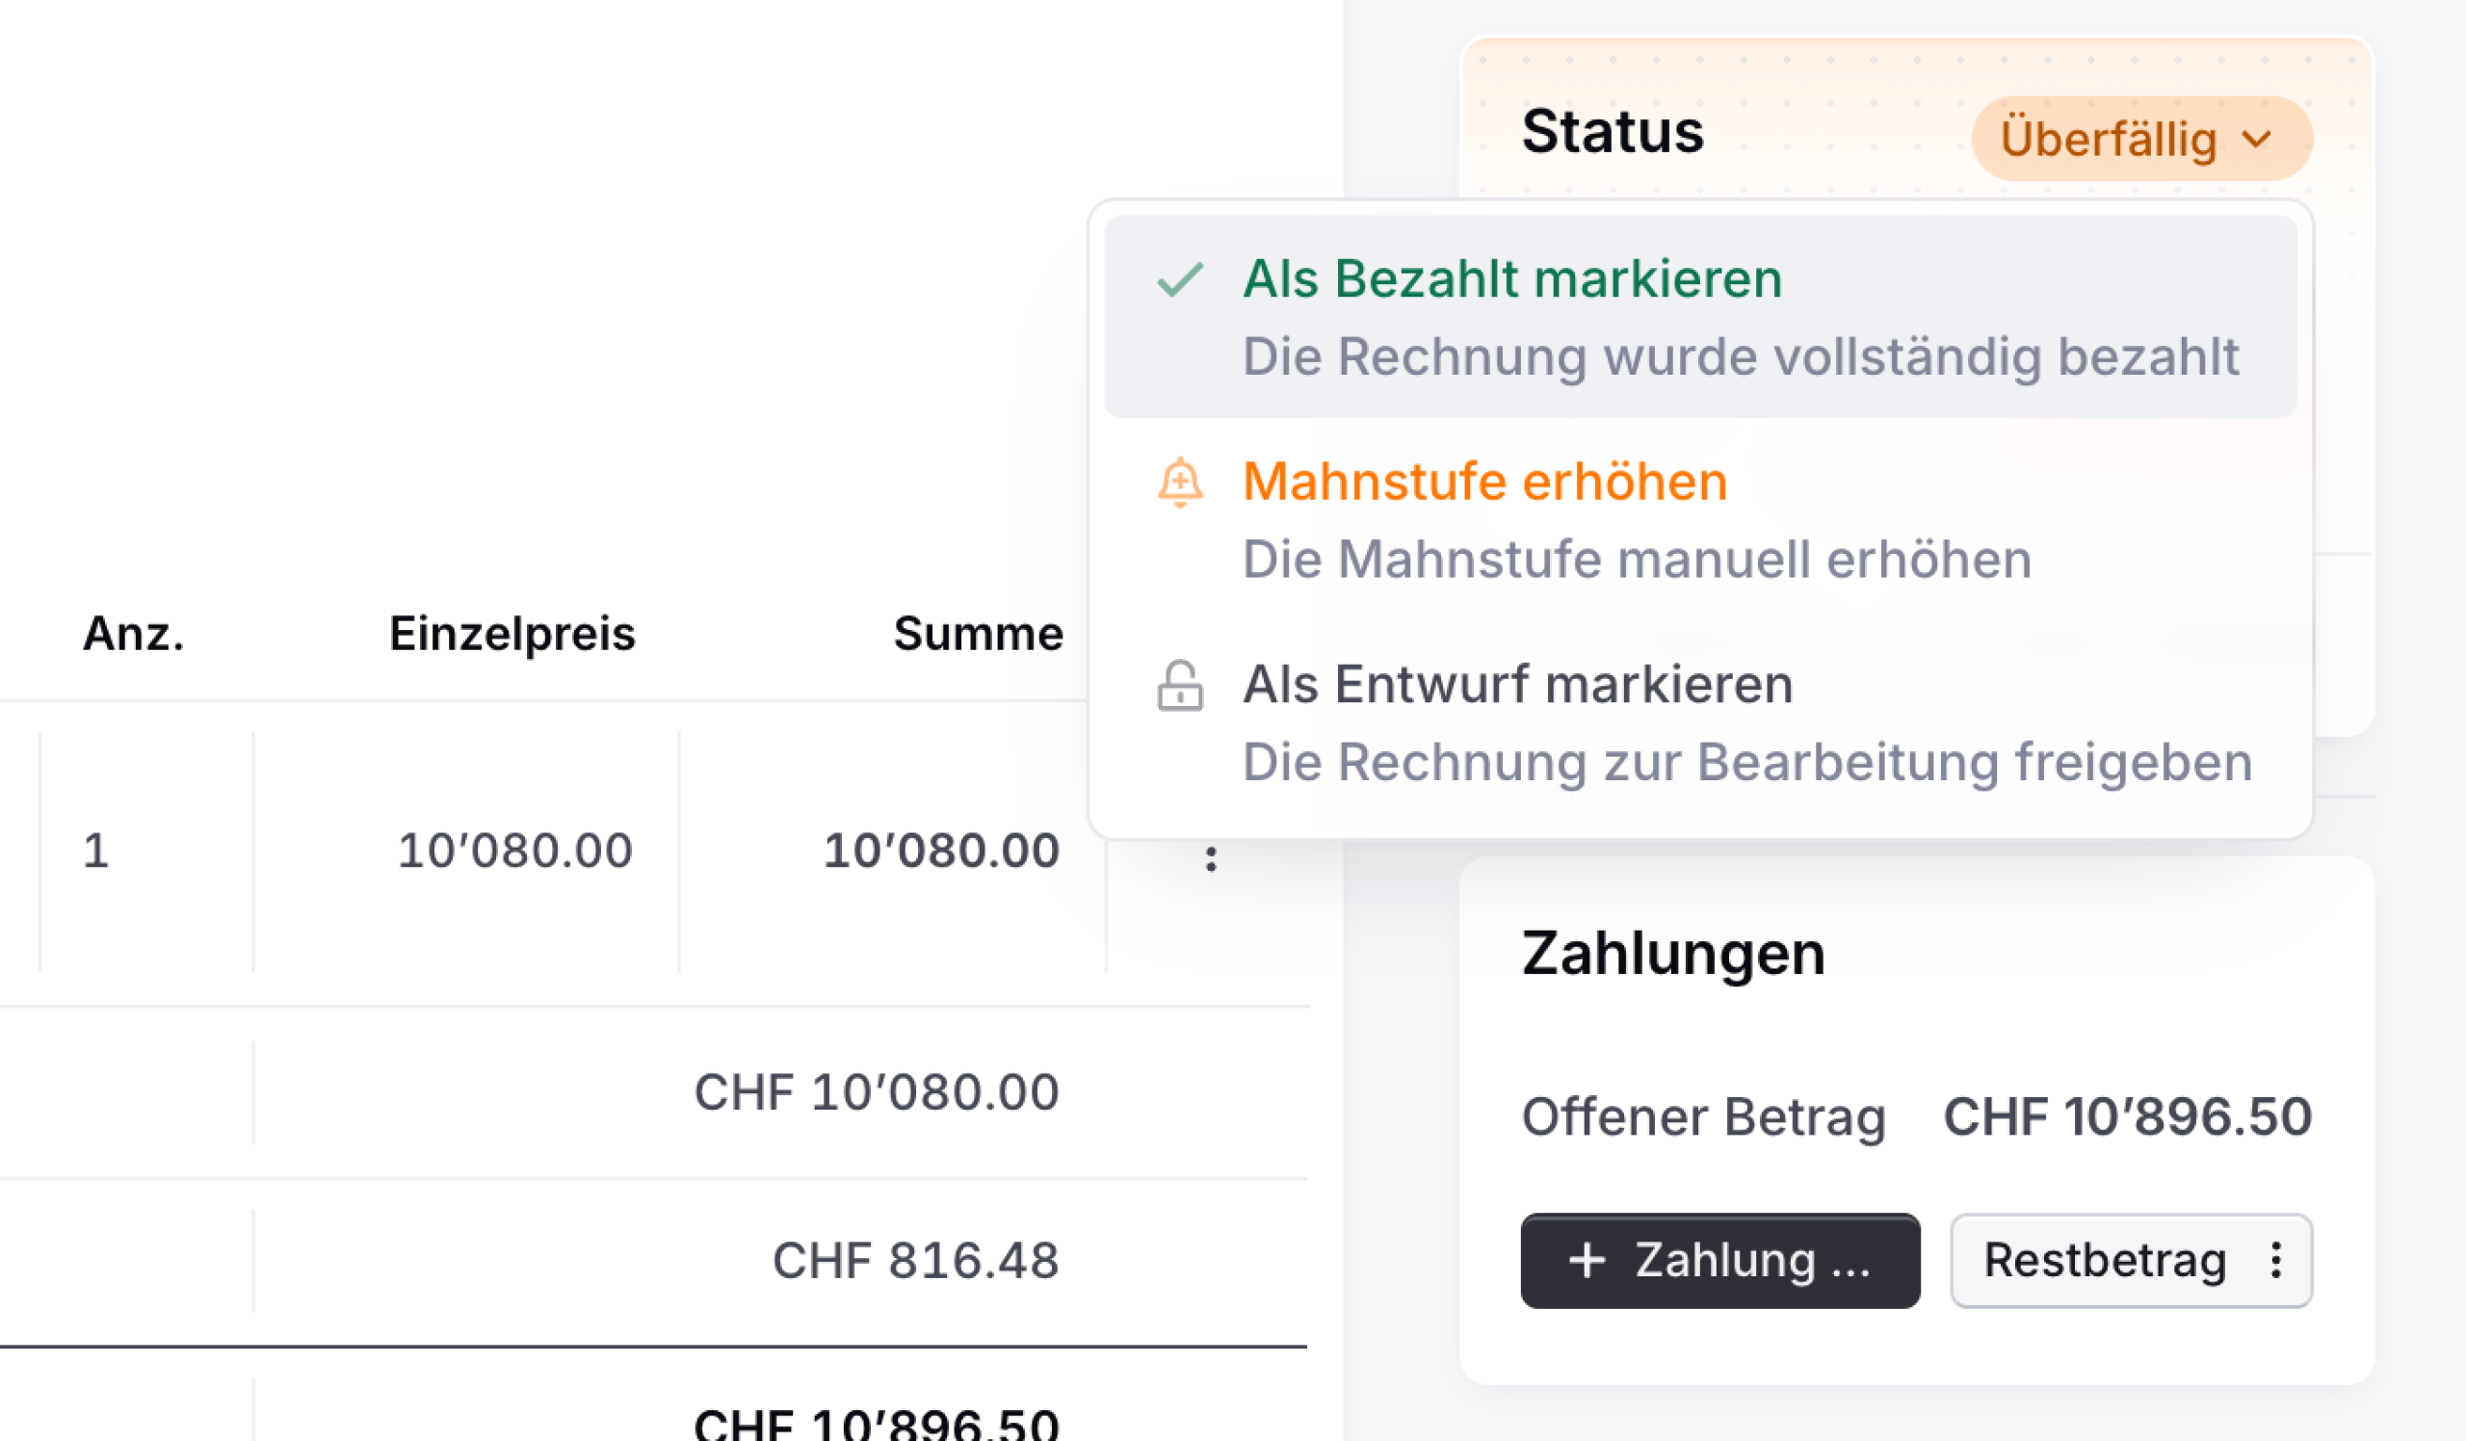Viewport: 2466px width, 1441px height.
Task: Click the green checkmark icon
Action: click(x=1179, y=279)
